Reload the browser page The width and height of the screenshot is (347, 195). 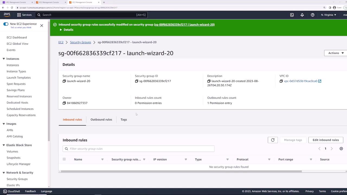(12, 8)
